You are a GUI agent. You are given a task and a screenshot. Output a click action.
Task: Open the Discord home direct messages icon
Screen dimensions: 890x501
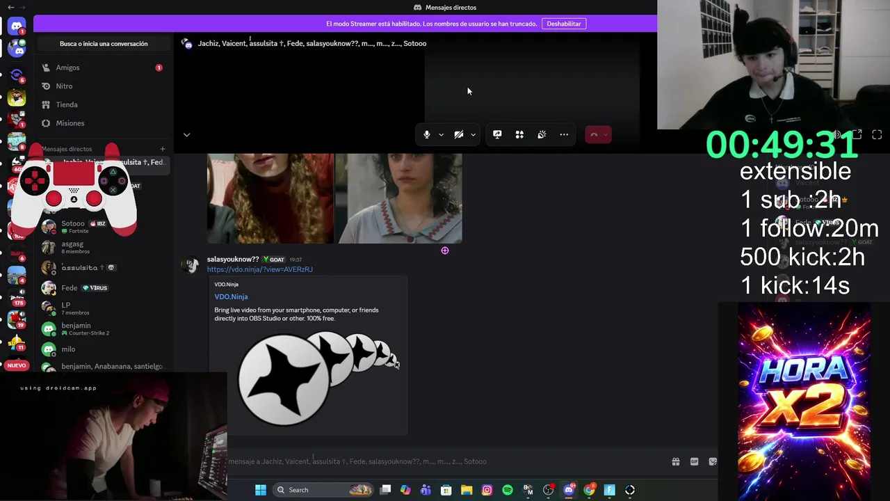click(17, 27)
